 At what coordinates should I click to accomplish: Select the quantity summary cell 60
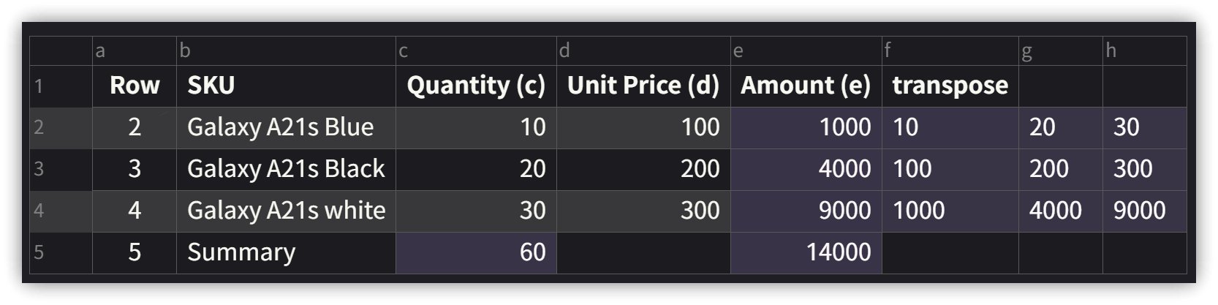476,253
